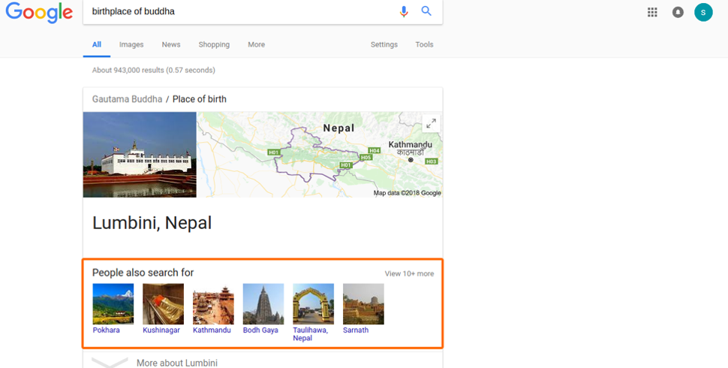Open the Bodh Gaya temple thumbnail
The image size is (728, 368).
coord(263,303)
